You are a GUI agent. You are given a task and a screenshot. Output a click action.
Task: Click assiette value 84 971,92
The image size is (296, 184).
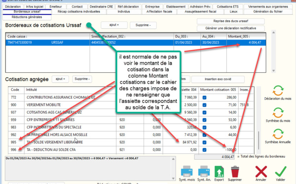[x=189, y=142]
